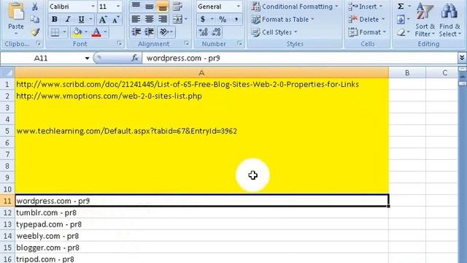Apply the yellow Fill Color
This screenshot has width=467, height=263.
77,32
